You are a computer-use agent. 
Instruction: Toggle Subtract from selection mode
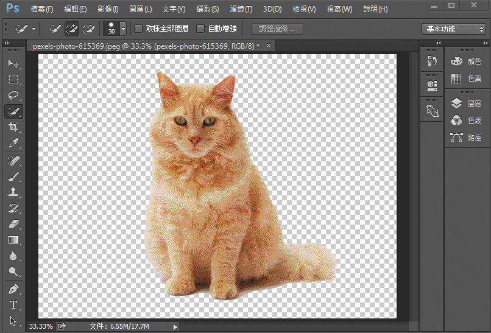(x=89, y=29)
